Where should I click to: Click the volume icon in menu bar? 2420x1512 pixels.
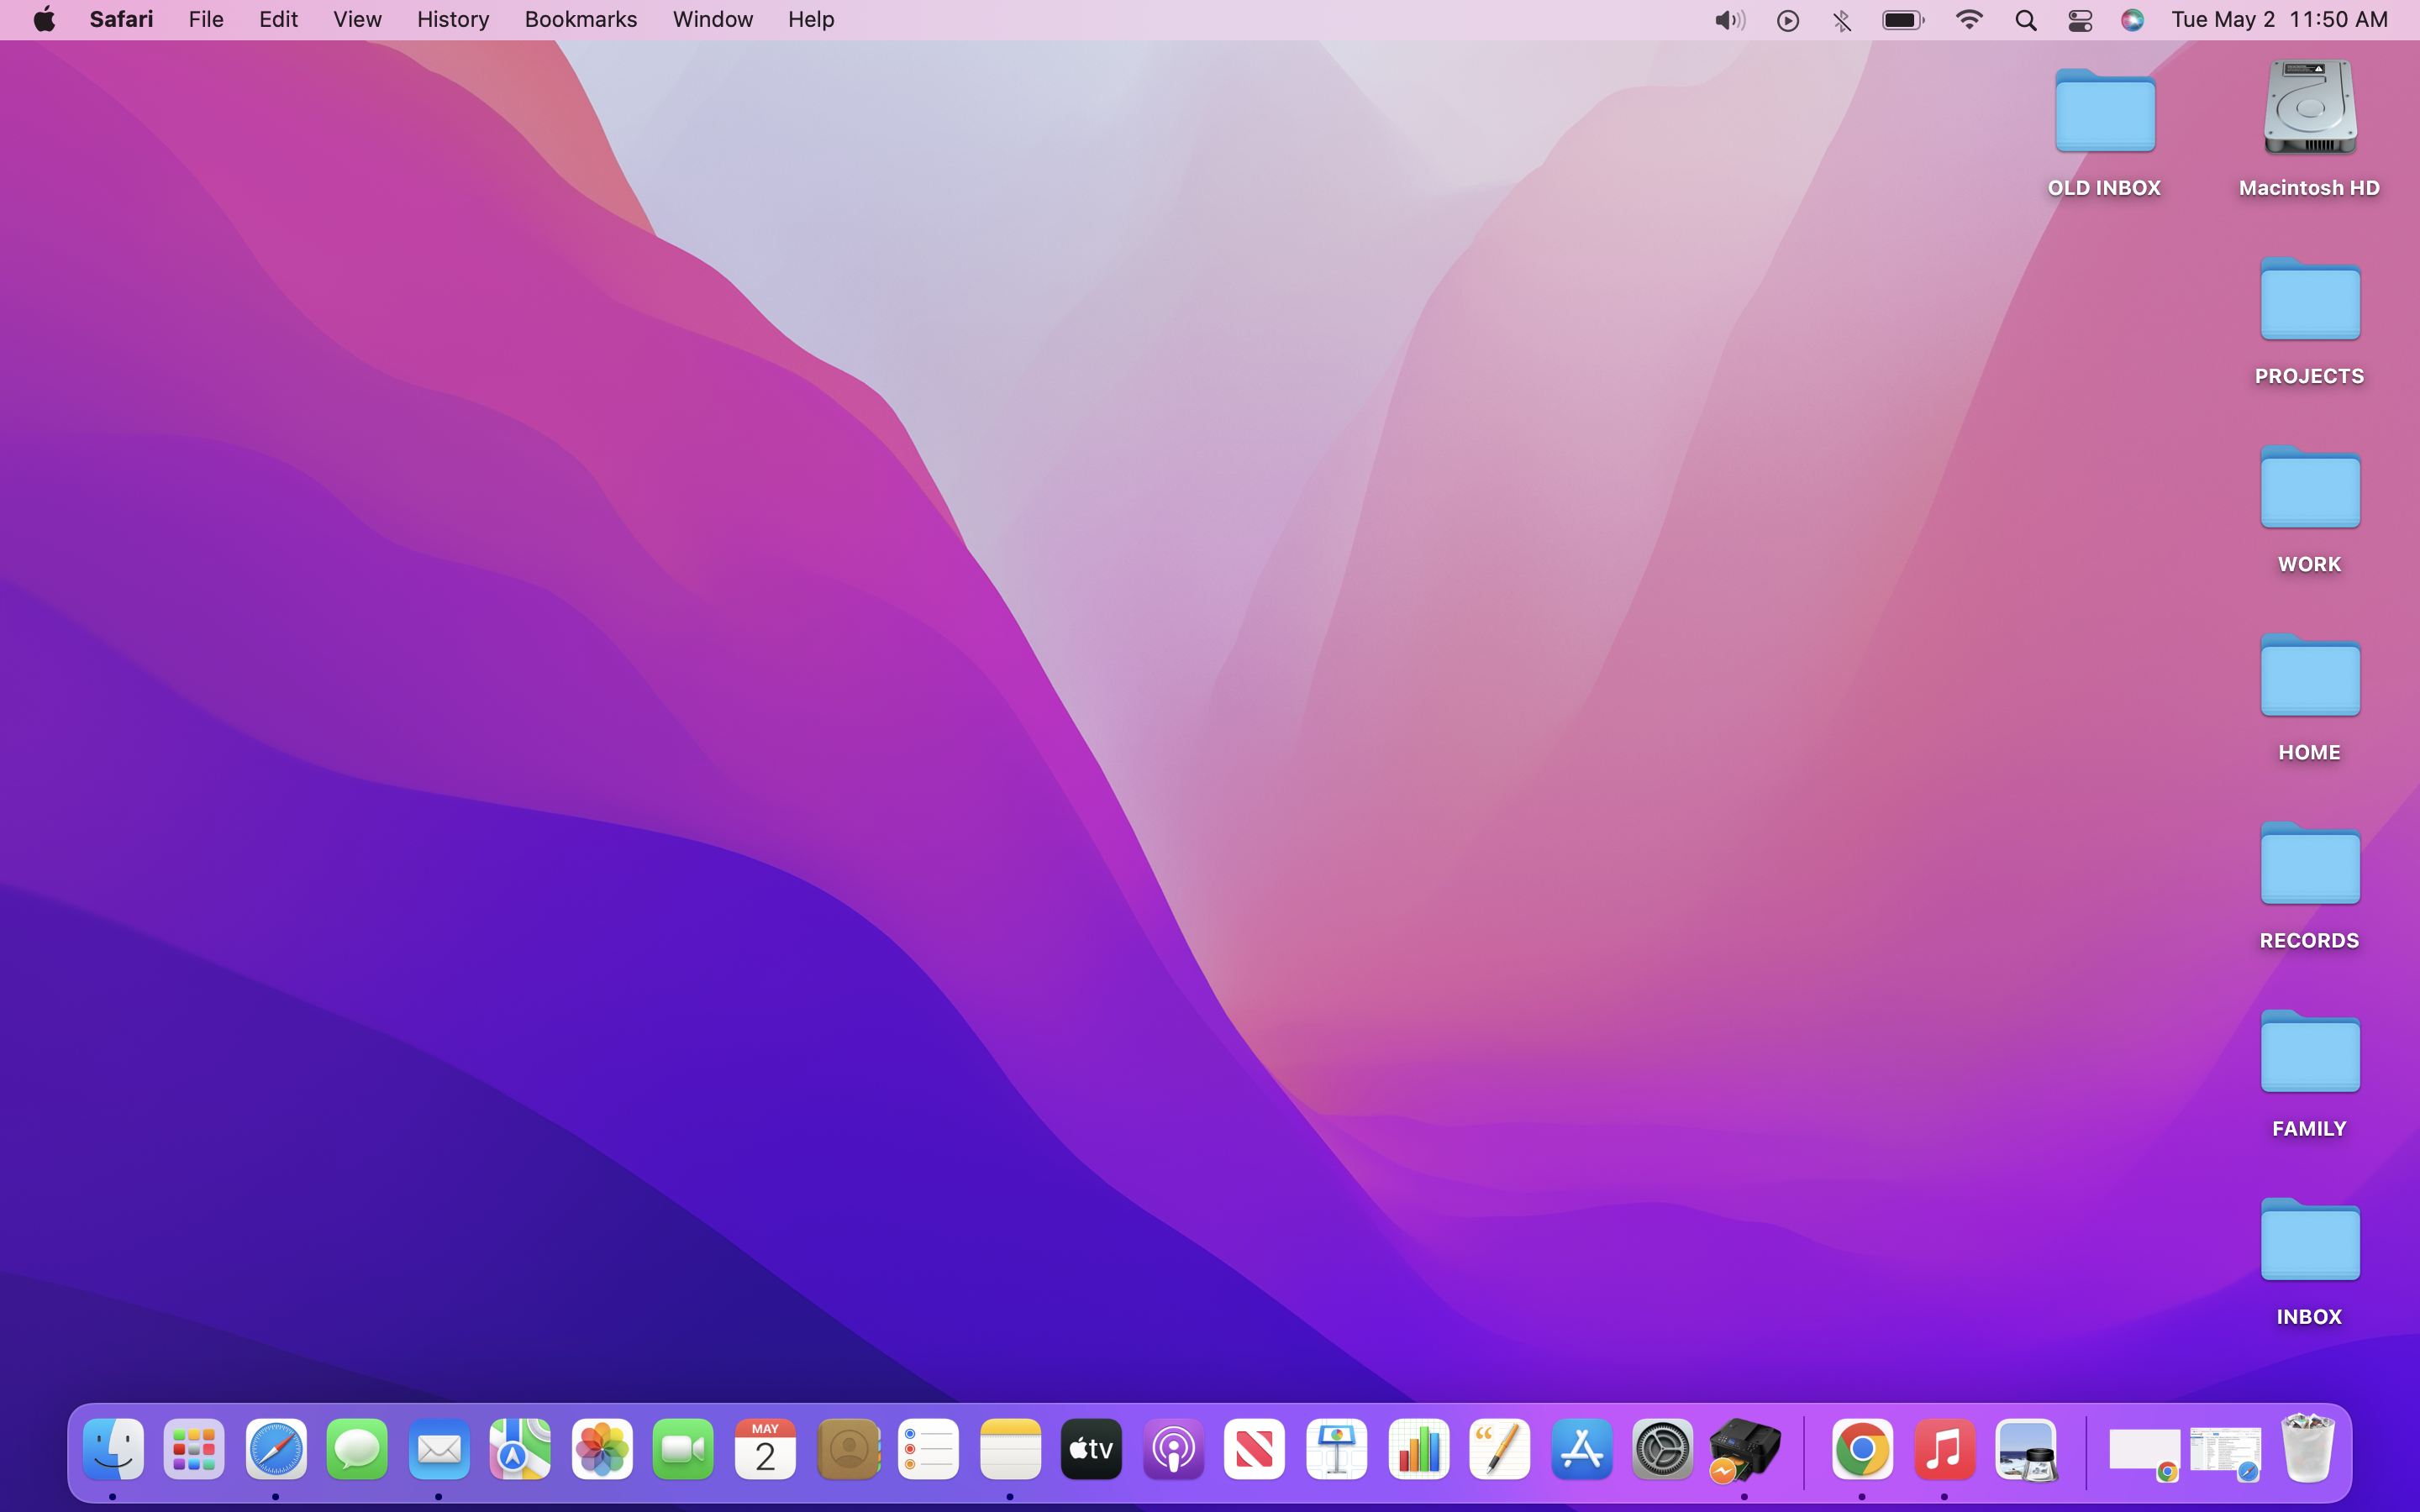point(1730,20)
